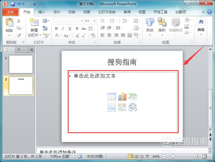Click the Insert Picture from File placeholder icon
Screen dimensions: 215x162
pos(112,107)
